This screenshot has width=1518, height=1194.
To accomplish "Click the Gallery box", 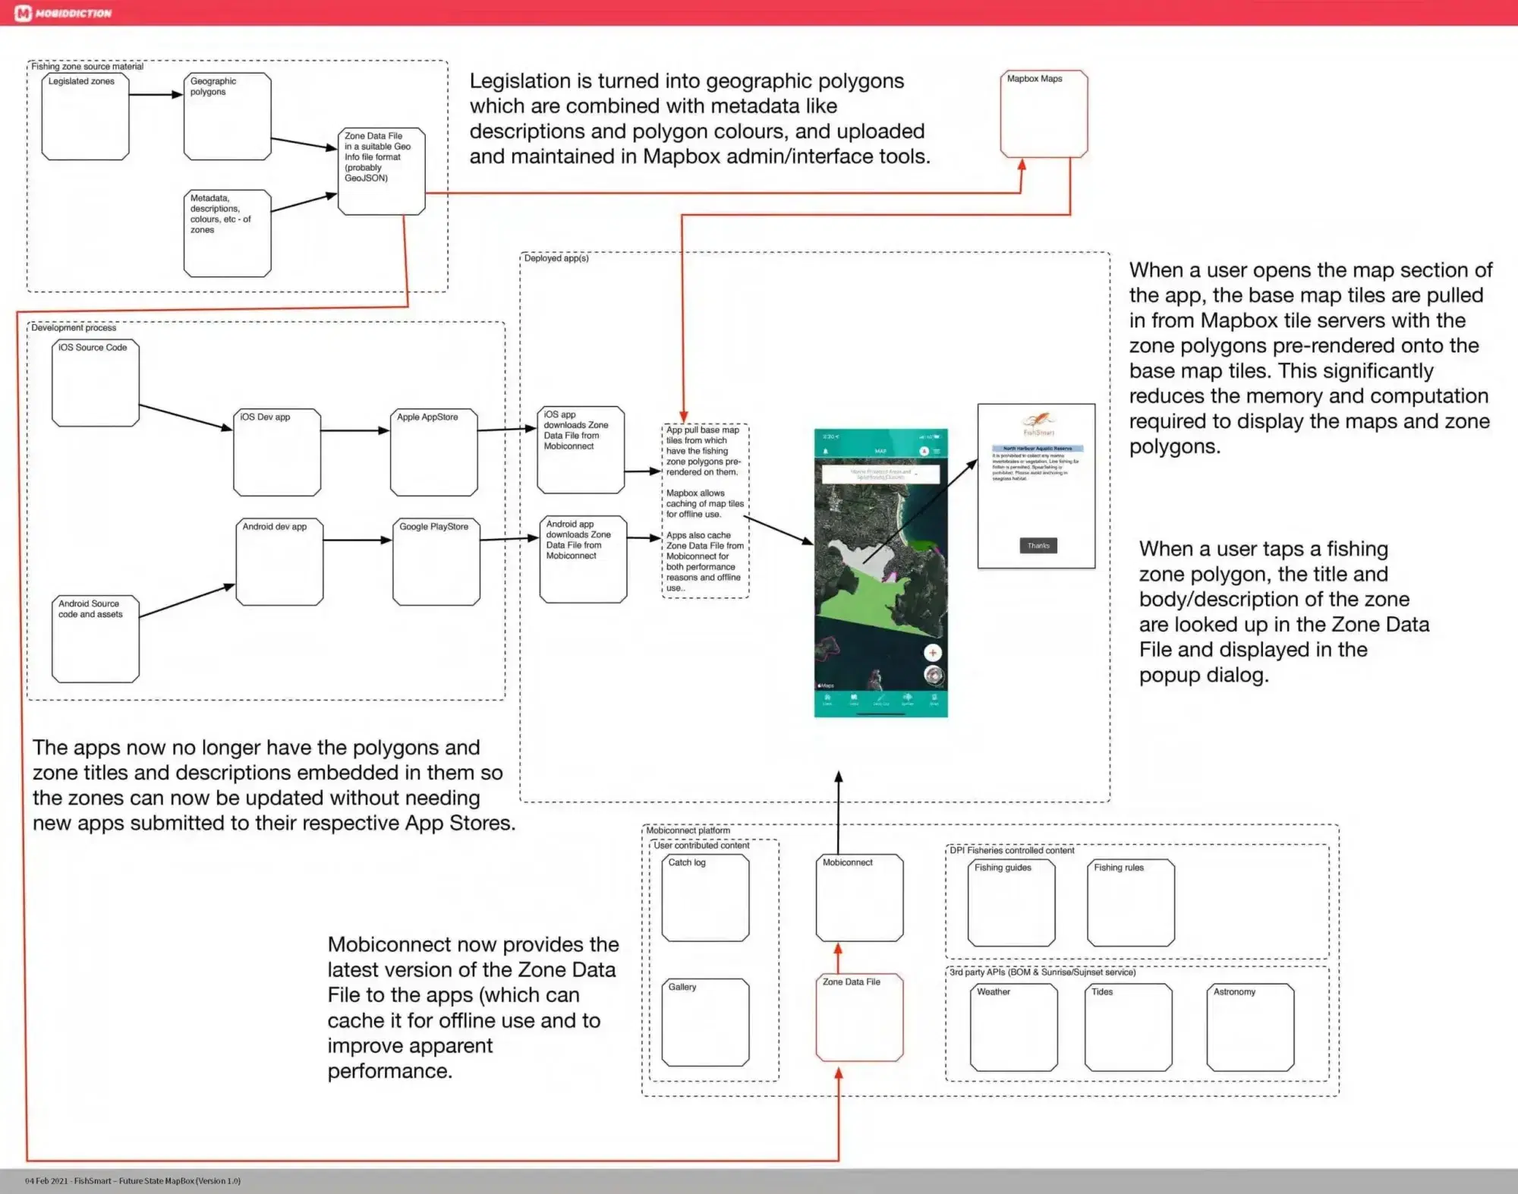I will (x=705, y=1022).
